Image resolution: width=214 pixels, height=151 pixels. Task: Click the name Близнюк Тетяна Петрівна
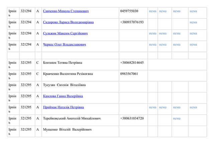point(63,63)
